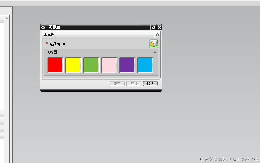Select the purple color swatch
The image size is (260, 163).
[127, 65]
